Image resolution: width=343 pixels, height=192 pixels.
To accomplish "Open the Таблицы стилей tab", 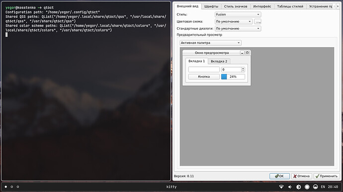I will pos(290,6).
